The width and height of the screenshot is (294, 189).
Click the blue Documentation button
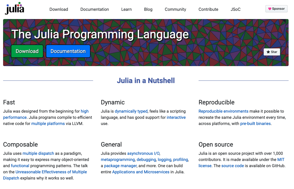[68, 51]
